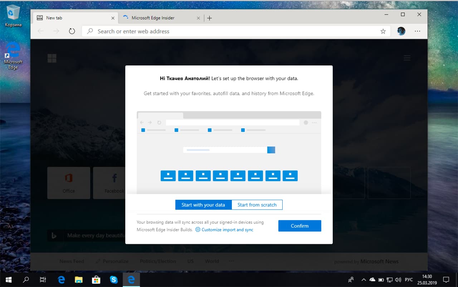This screenshot has width=458, height=287.
Task: Open Task View on the taskbar
Action: pos(43,280)
